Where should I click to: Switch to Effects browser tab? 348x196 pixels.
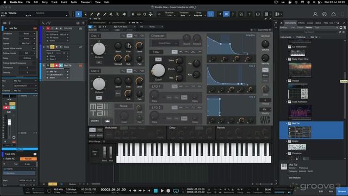click(301, 23)
